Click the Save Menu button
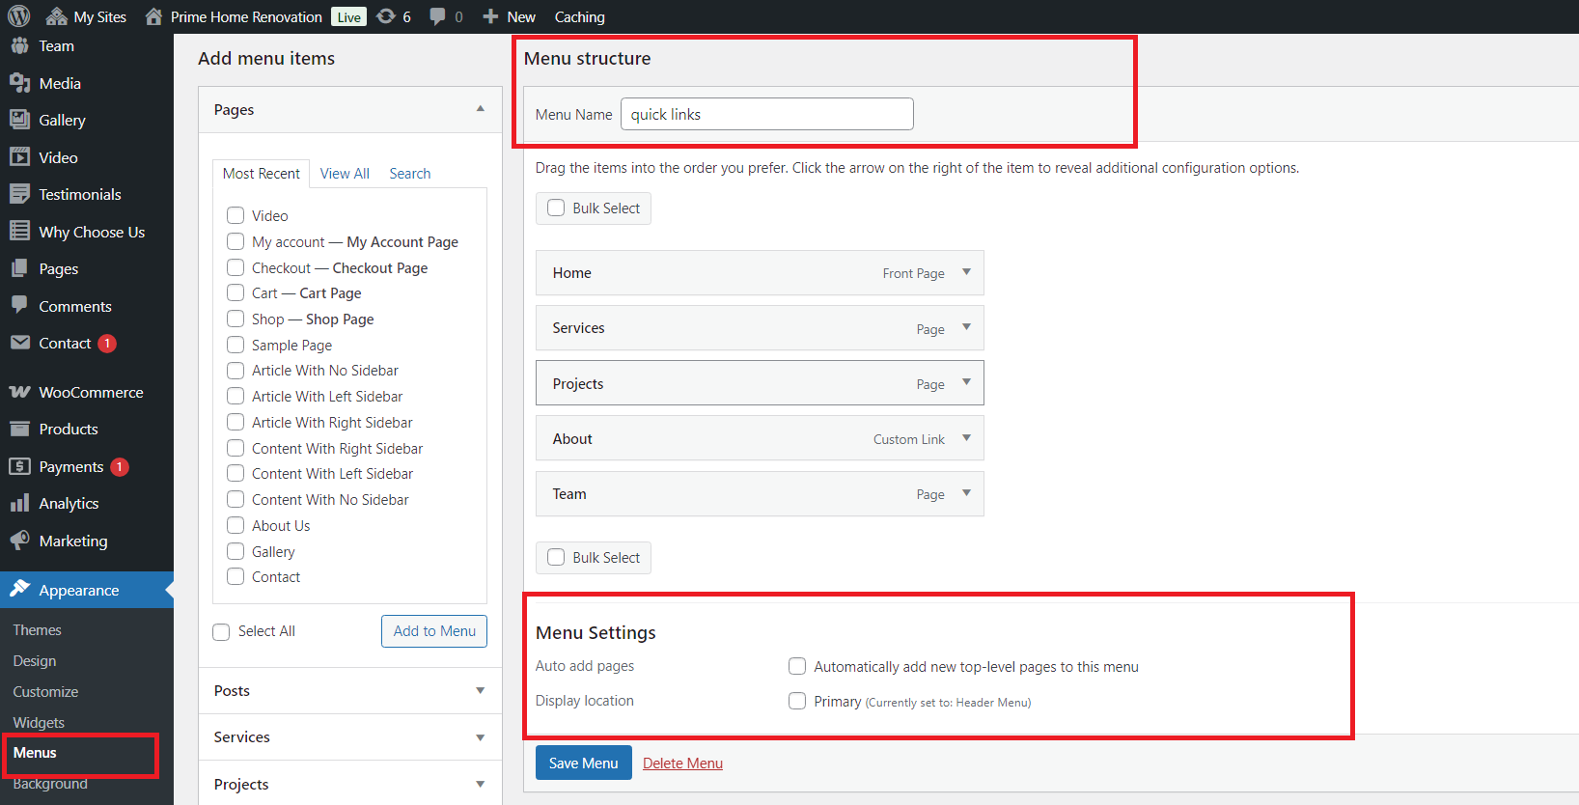Screen dimensions: 1579x805 (583, 763)
